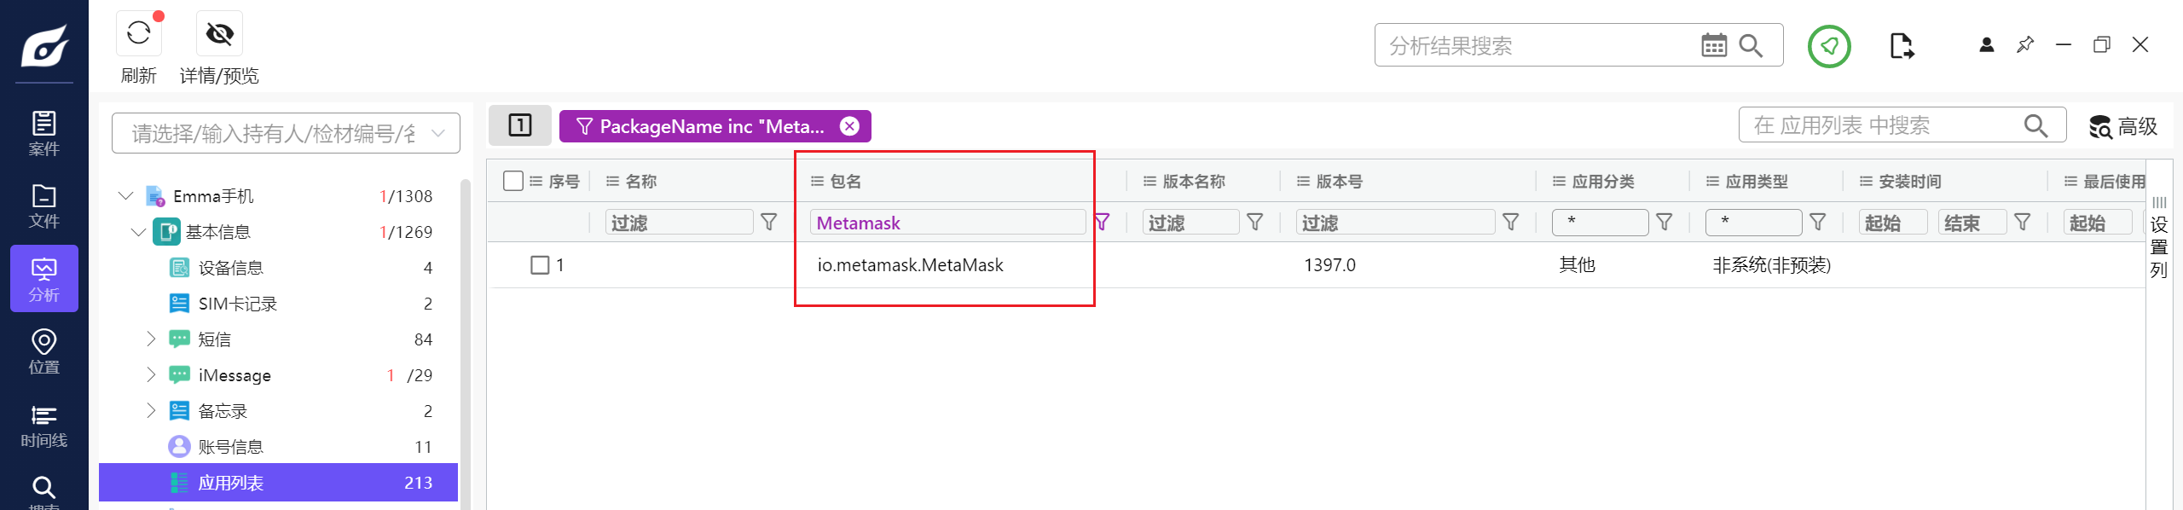Open the user account icon
Screen dimensions: 2183x510
pos(1986,45)
